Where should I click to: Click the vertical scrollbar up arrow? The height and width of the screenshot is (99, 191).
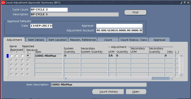(x=181, y=55)
